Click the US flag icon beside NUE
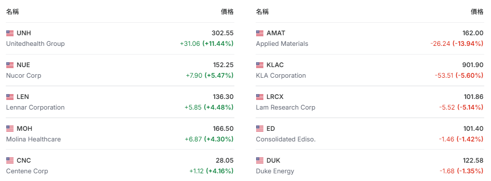This screenshot has height=181, width=491. pos(10,65)
